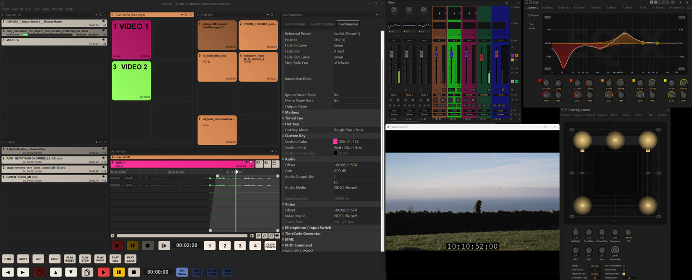Click a zoom magnifier icon below the waveform
The width and height of the screenshot is (692, 280).
[x=258, y=235]
